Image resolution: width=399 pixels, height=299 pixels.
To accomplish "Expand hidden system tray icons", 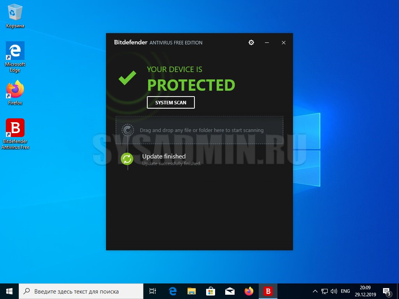I will pyautogui.click(x=315, y=291).
